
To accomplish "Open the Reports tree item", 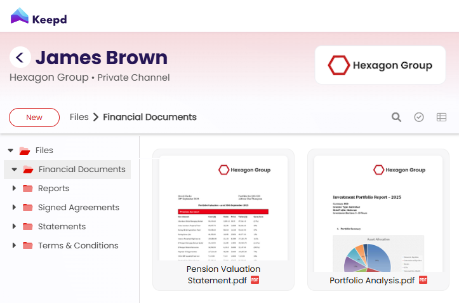I will click(x=53, y=188).
